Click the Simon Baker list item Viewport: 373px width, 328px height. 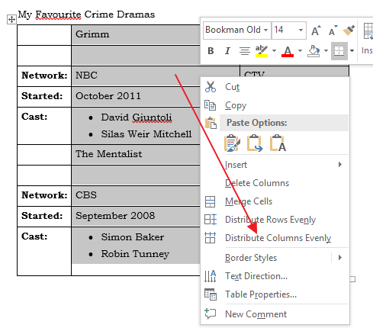coord(133,237)
